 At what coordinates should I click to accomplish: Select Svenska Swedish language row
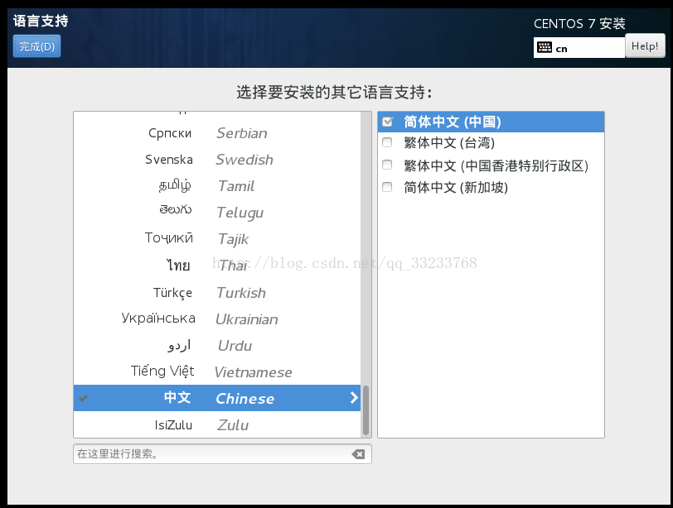(x=217, y=160)
